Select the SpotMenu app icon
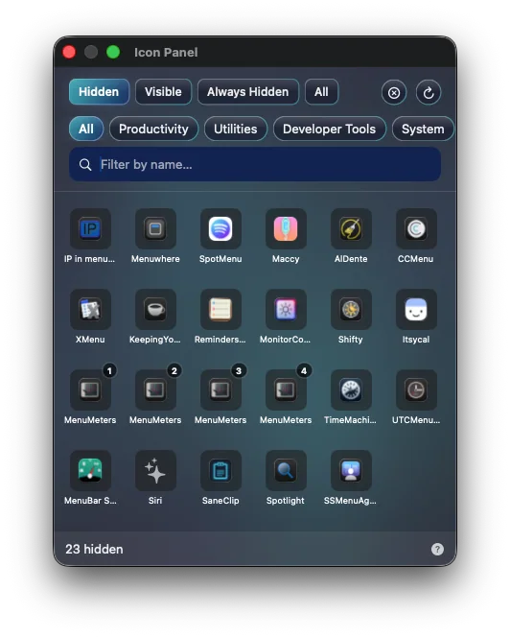Screen dimensions: 510x637 tap(220, 228)
